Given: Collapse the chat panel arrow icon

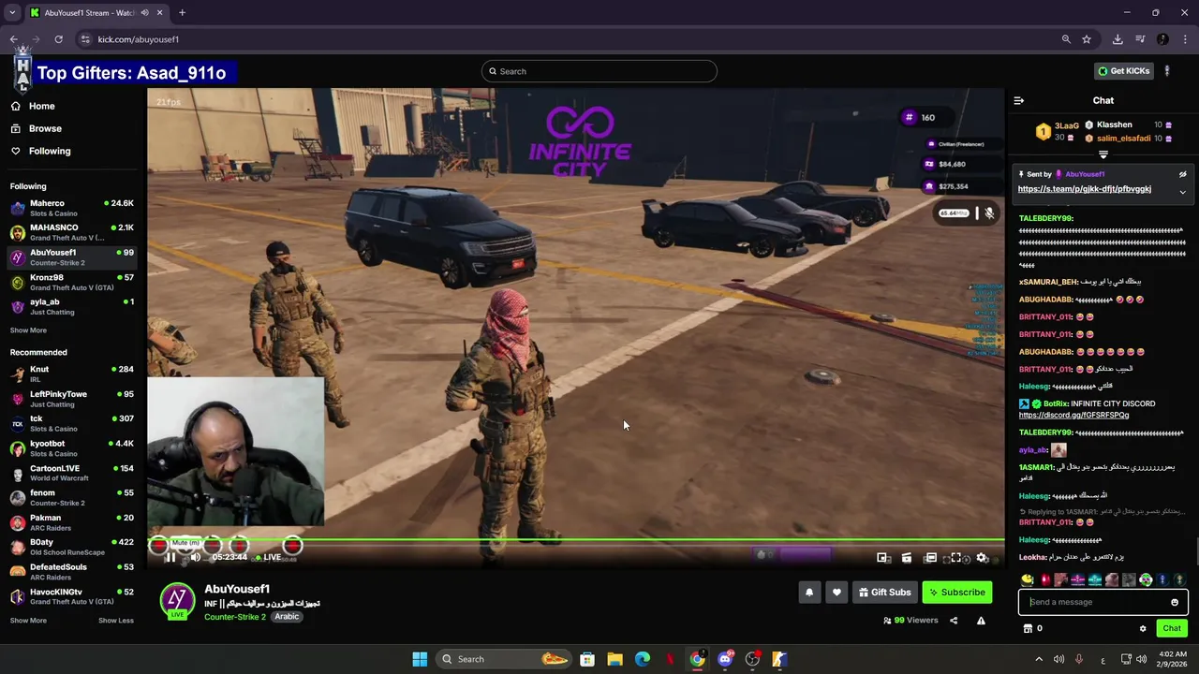Looking at the screenshot, I should pos(1019,100).
